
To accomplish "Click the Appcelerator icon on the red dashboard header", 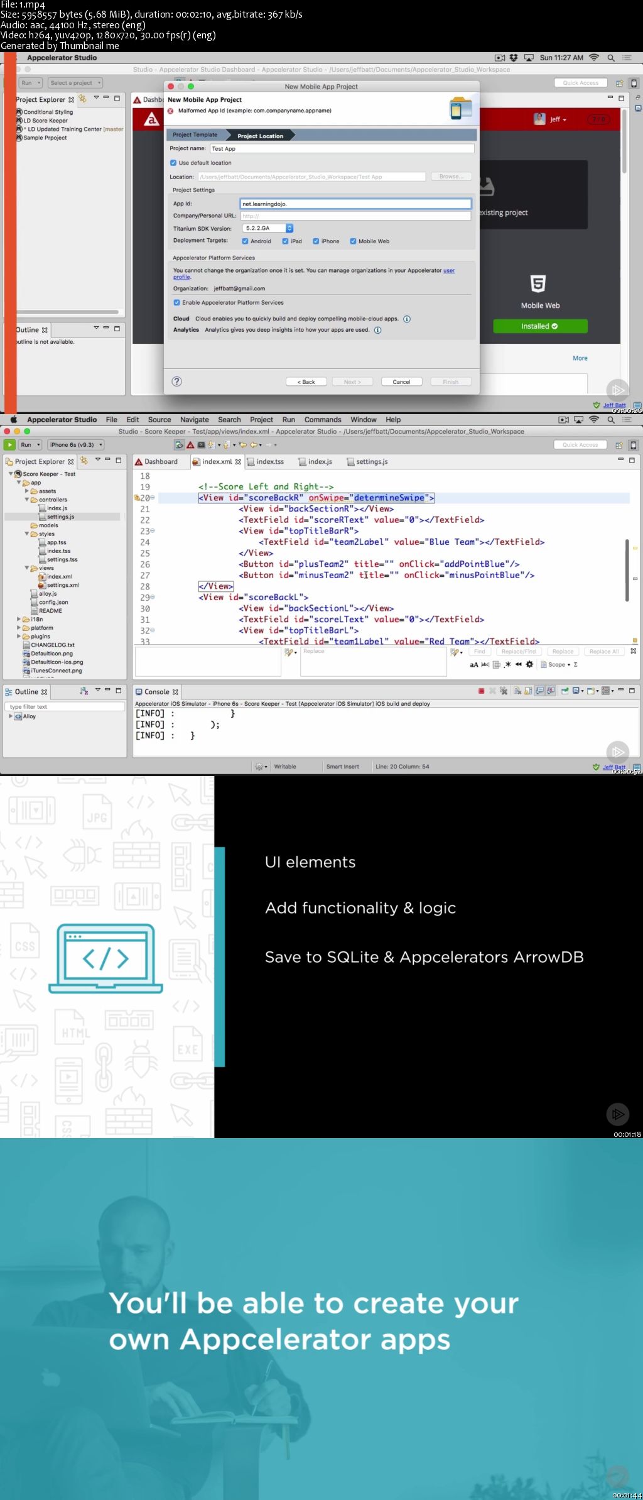I will 151,119.
